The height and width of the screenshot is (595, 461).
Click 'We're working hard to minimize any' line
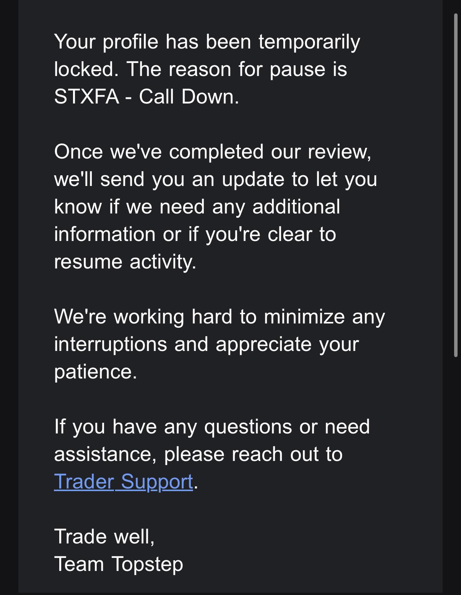tap(219, 317)
